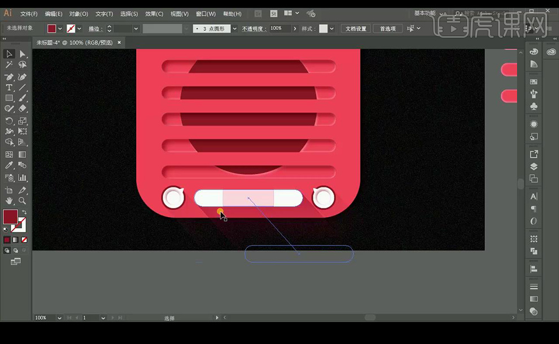Select the Perspective Grid tool
The image size is (559, 344).
(x=23, y=142)
